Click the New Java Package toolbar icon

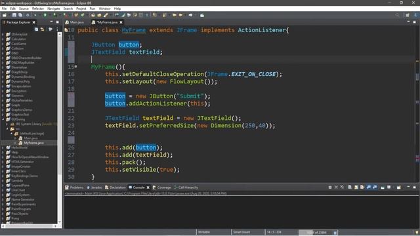[76, 15]
